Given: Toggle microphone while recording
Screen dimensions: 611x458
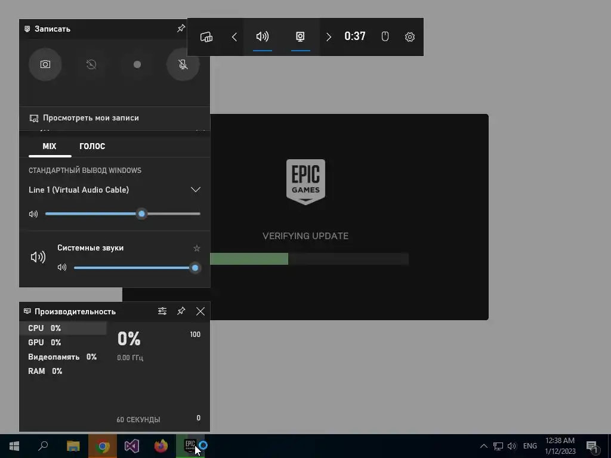Looking at the screenshot, I should [183, 64].
